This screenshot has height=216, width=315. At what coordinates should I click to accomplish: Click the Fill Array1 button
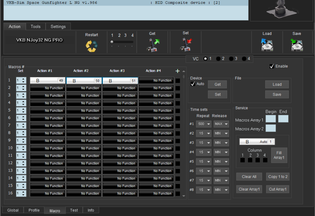tap(279, 155)
